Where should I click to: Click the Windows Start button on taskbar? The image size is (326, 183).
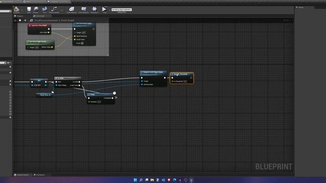click(x=135, y=180)
